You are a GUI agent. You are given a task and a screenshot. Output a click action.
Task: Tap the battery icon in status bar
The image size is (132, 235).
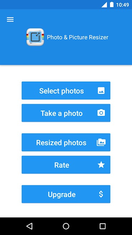[112, 5]
